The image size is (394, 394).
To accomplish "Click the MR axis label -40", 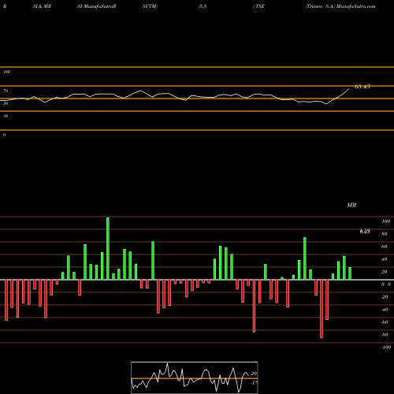I will [385, 310].
